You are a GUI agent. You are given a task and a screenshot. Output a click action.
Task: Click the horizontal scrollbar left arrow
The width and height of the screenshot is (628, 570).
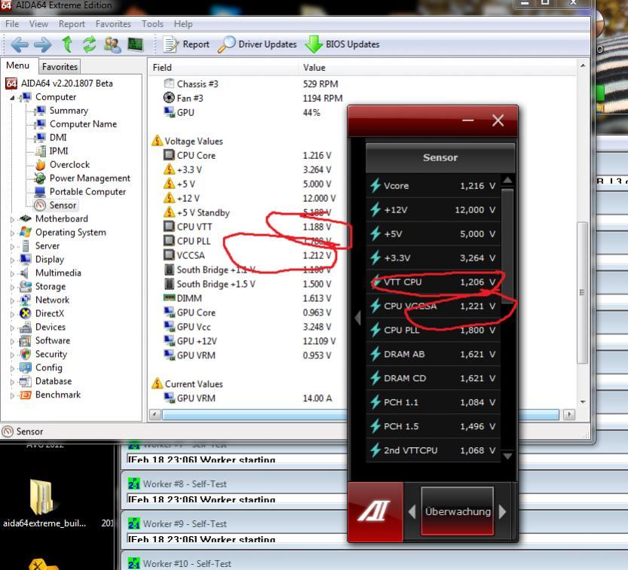pos(155,414)
